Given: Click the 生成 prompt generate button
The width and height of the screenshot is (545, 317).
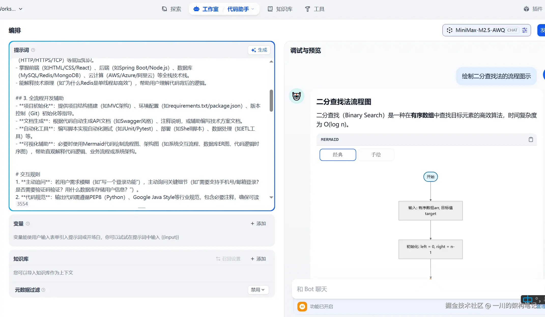Looking at the screenshot, I should tap(259, 50).
